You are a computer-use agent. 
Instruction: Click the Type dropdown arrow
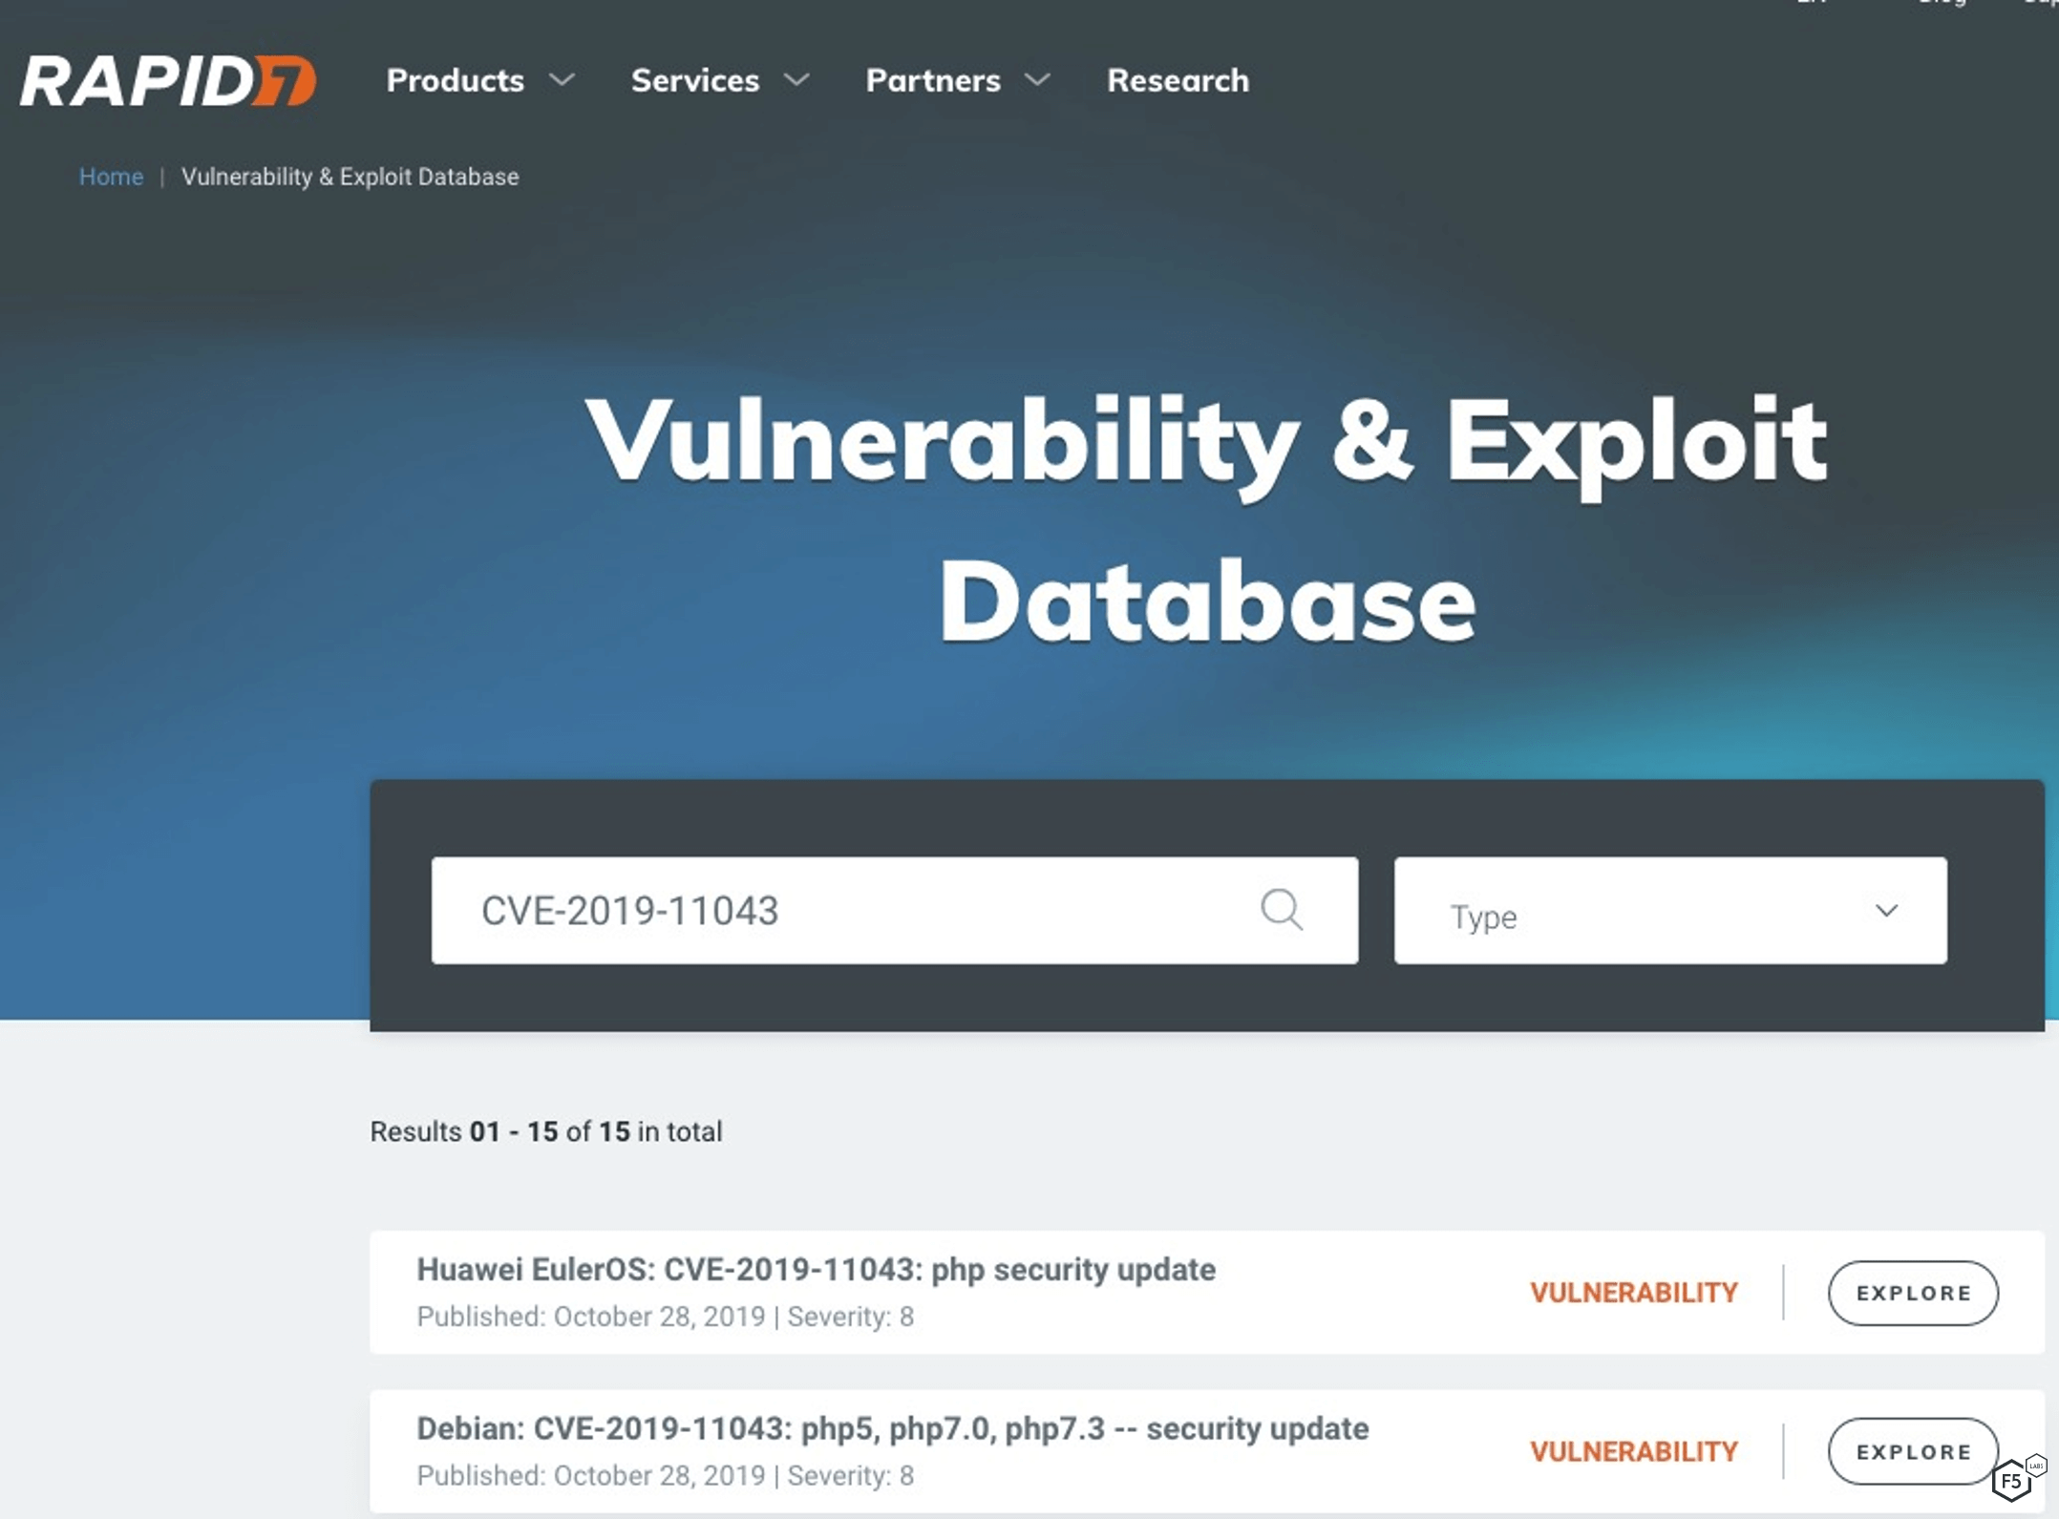point(1886,911)
